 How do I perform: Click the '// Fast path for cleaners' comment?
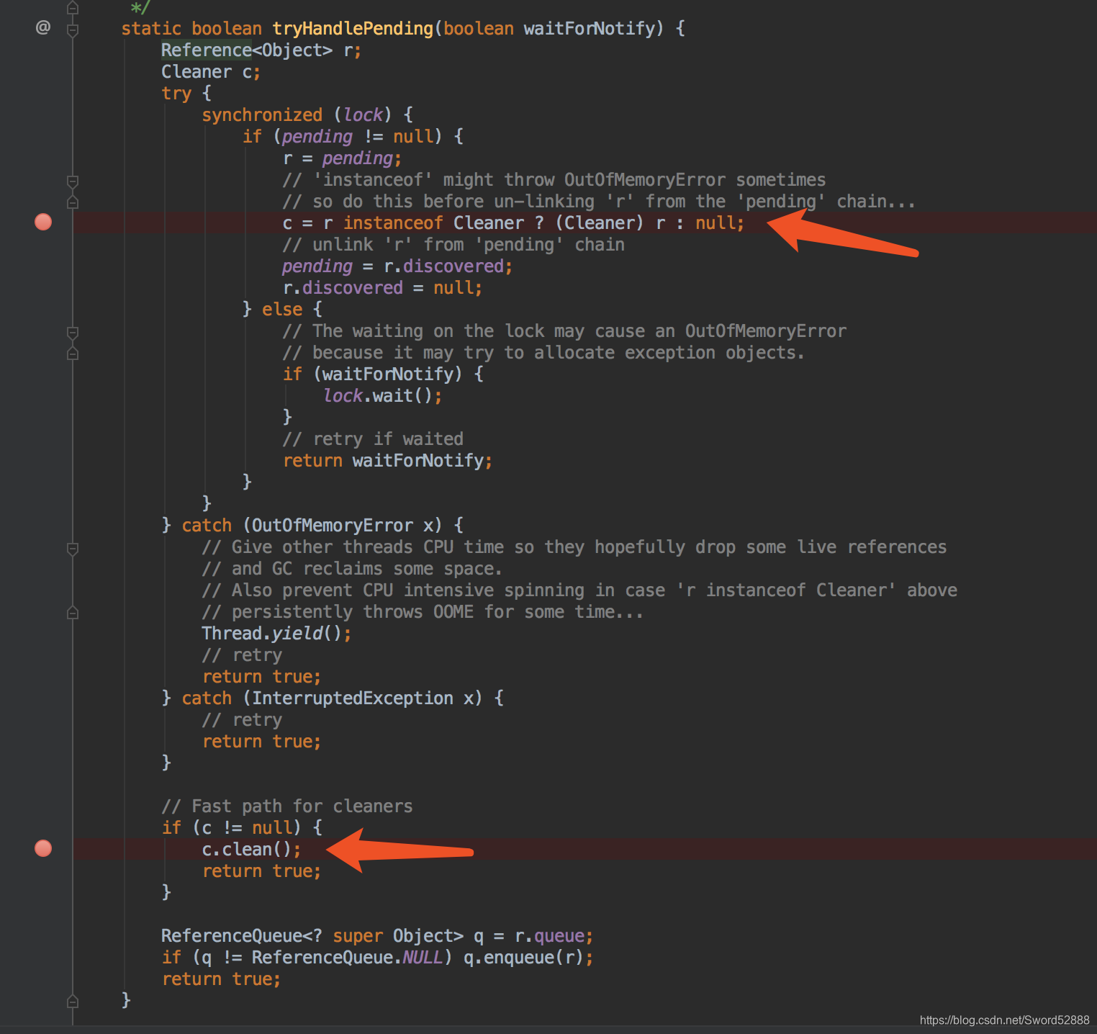pyautogui.click(x=287, y=806)
